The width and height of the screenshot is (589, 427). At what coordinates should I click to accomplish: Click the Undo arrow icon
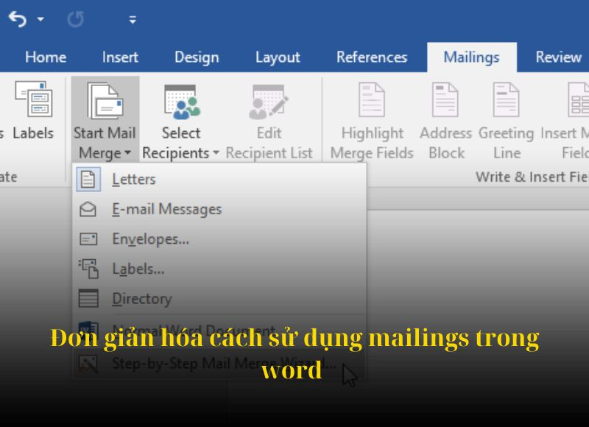point(17,19)
